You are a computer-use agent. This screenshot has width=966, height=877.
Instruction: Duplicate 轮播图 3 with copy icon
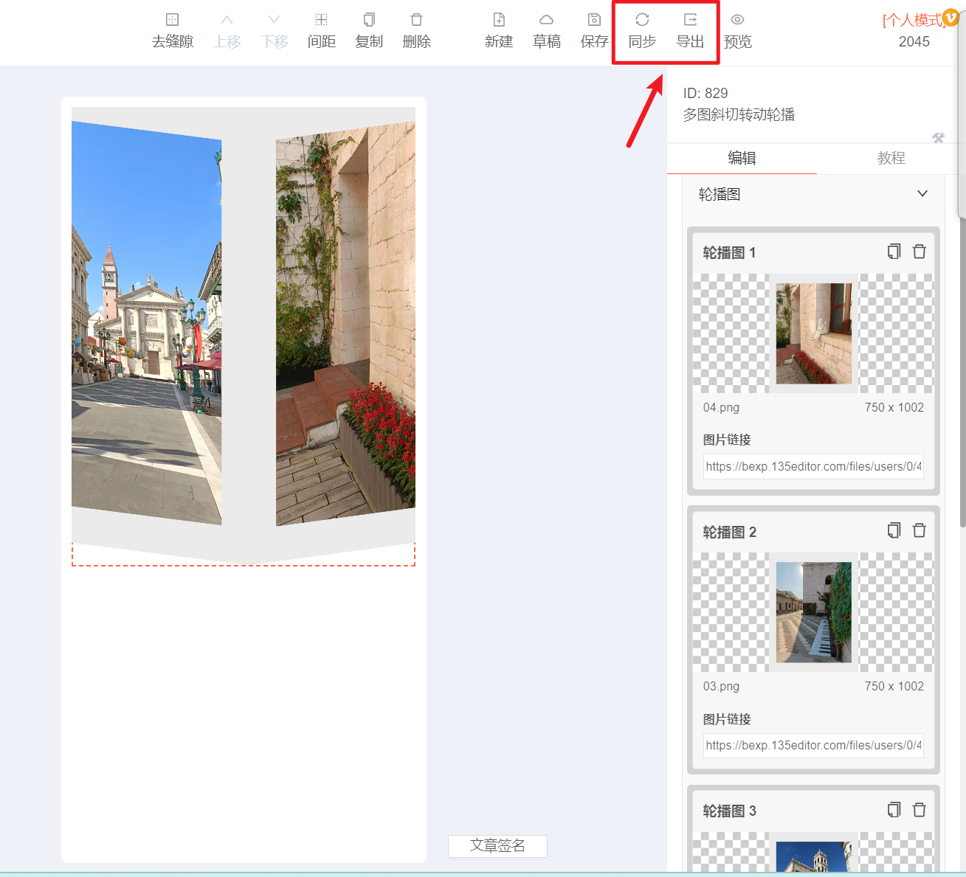click(x=894, y=810)
